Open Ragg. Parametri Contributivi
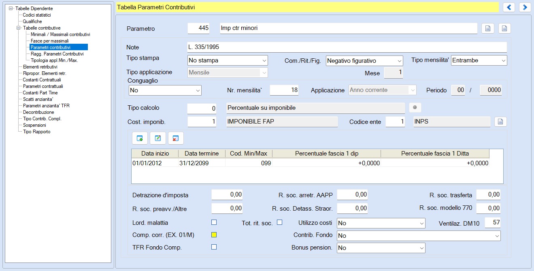Viewport: 534px width, 271px height. click(x=57, y=54)
